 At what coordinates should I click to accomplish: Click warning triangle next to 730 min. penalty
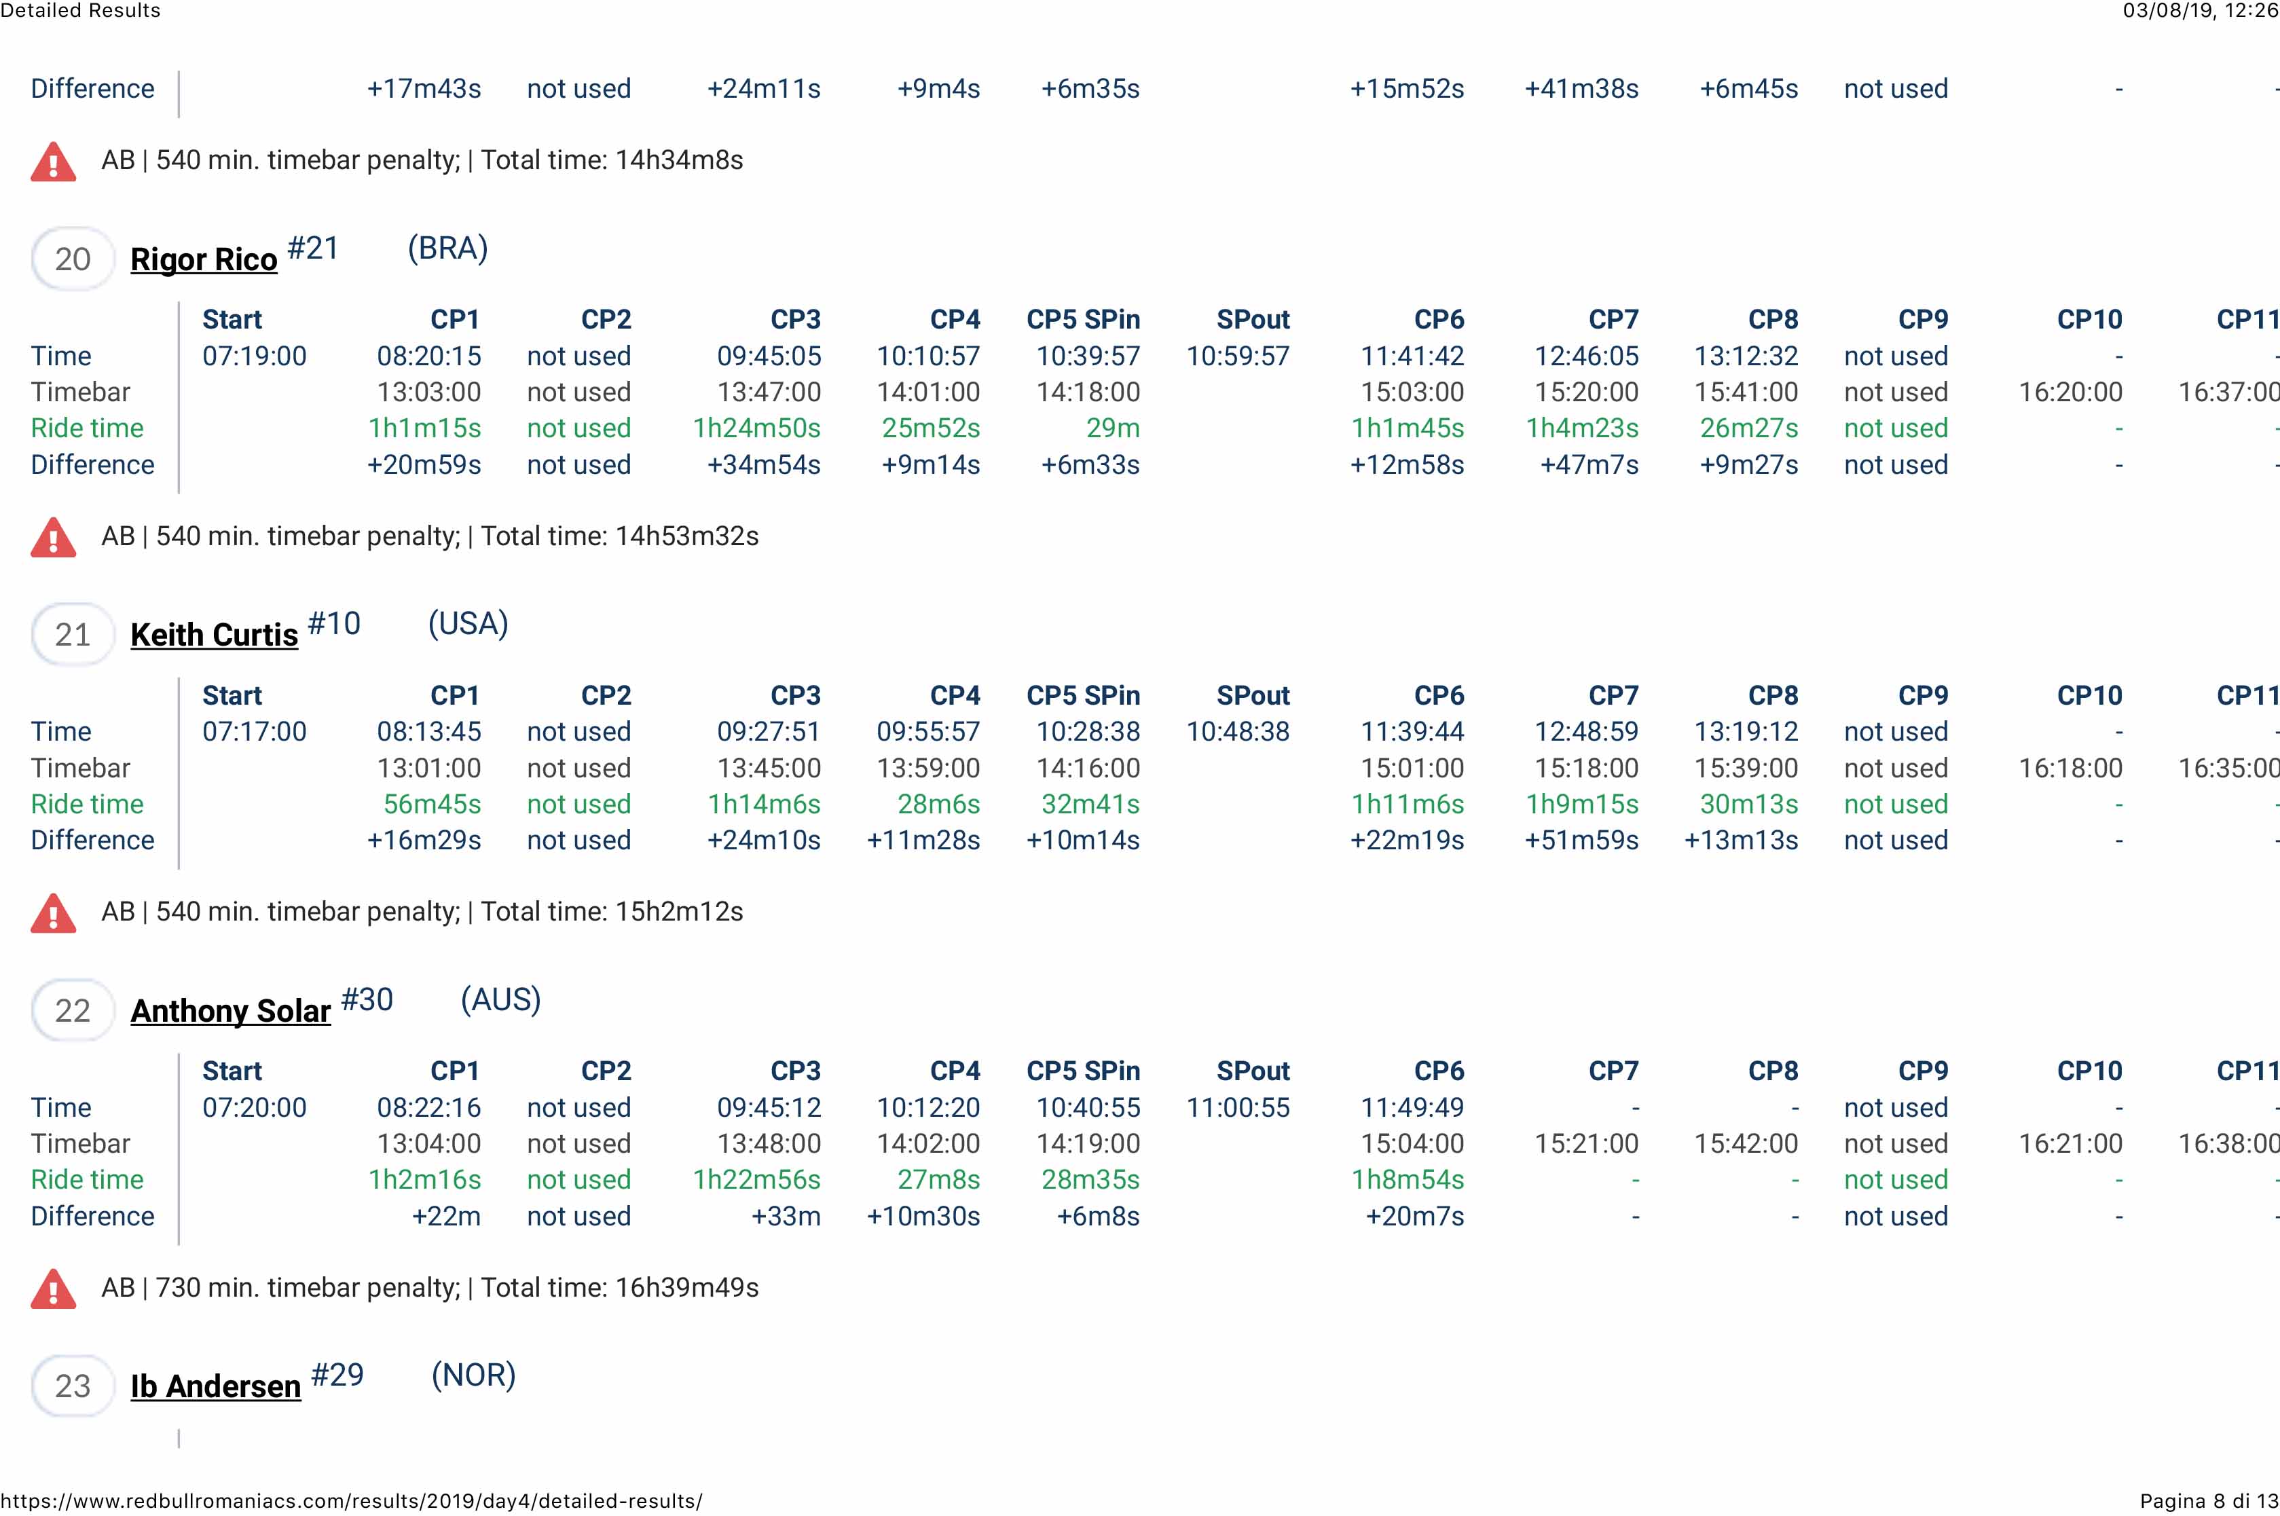(x=53, y=1289)
